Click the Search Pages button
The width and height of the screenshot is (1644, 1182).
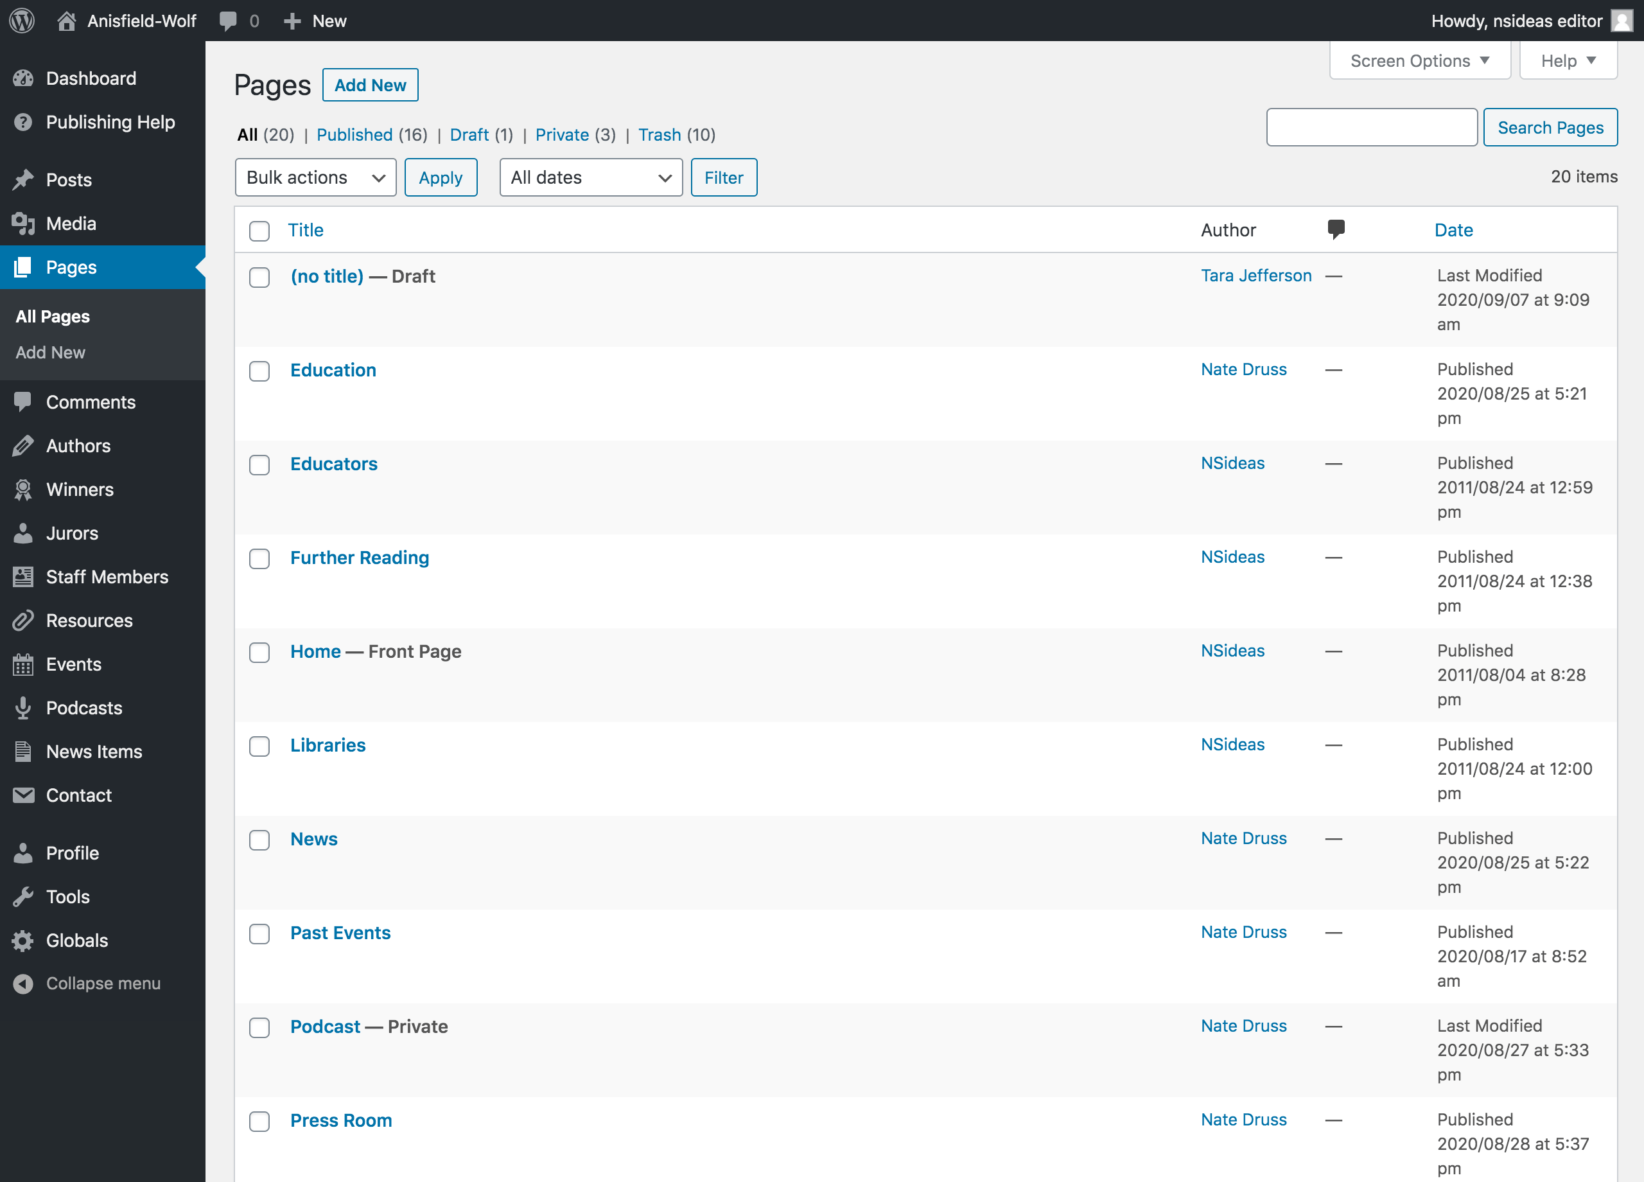click(1550, 127)
